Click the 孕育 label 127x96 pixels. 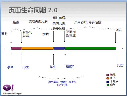(10, 67)
